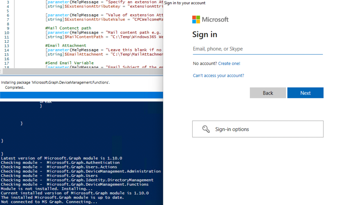Click 'Latest version of Microsoft.Graph module' line
342x205 pixels.
click(61, 158)
